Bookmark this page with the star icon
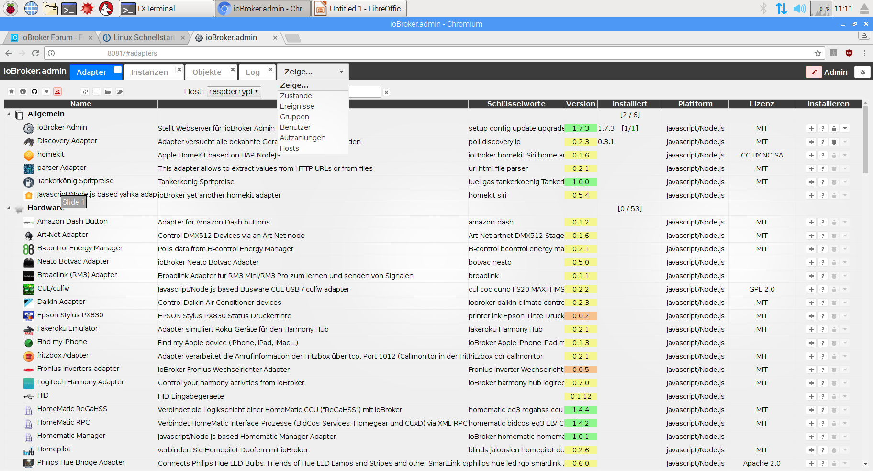 (818, 53)
